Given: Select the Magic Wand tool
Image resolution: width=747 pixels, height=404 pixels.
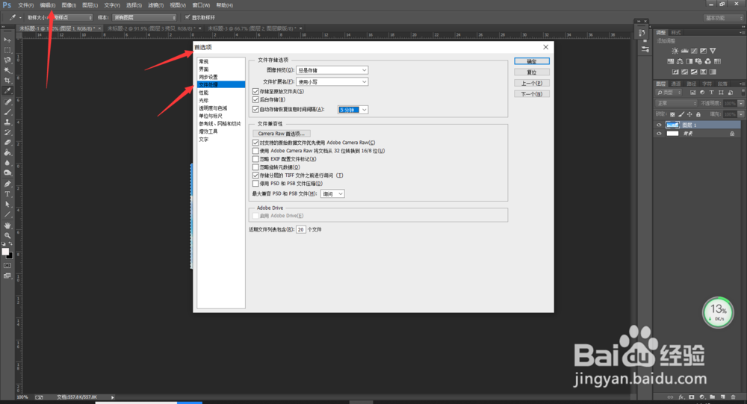Looking at the screenshot, I should [7, 70].
